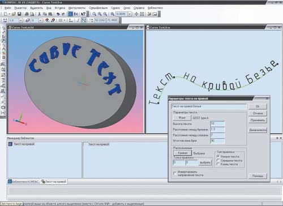Screen dimensions: 283x206
Task: Click the Cut scissors icon
Action: [40, 14]
